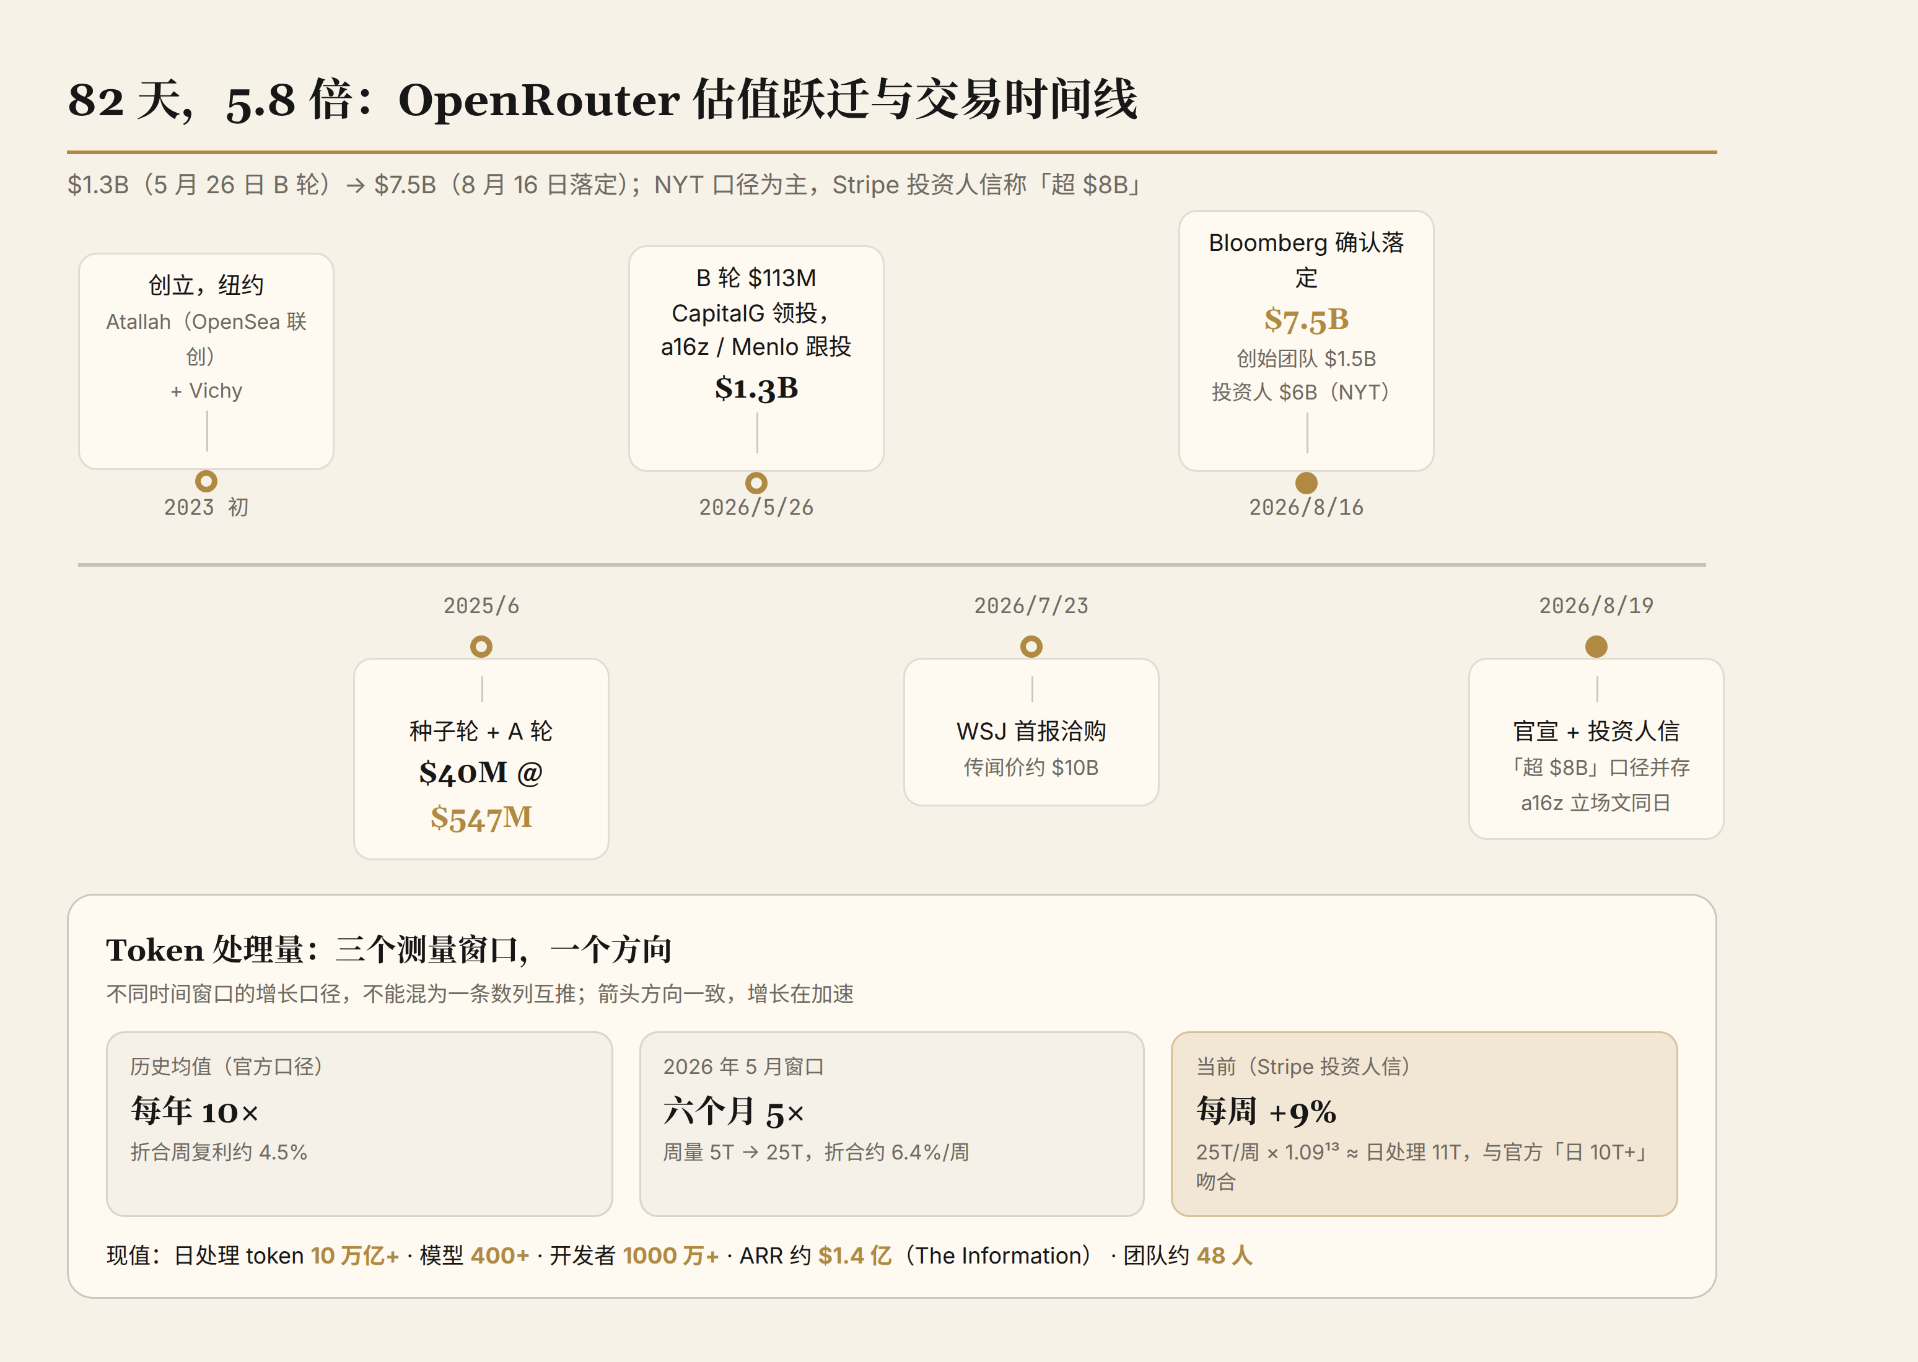1918x1362 pixels.
Task: Click the 2026 年 5 月窗口 metric card
Action: (892, 1124)
